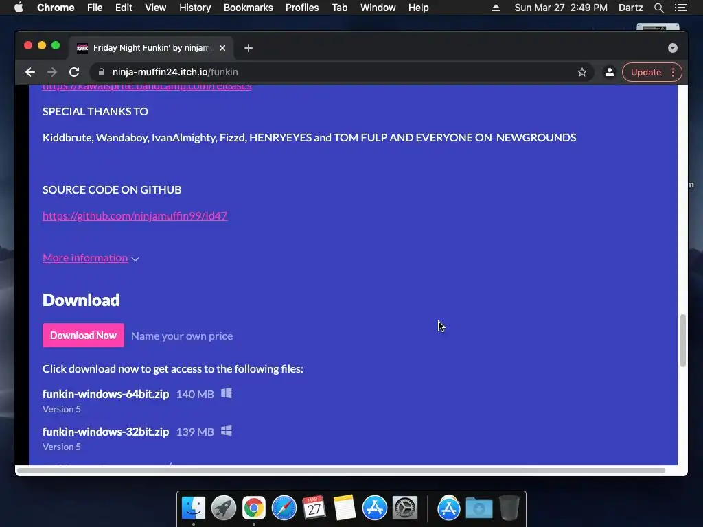Open the Chrome profile avatar icon
The image size is (703, 527).
pyautogui.click(x=610, y=72)
